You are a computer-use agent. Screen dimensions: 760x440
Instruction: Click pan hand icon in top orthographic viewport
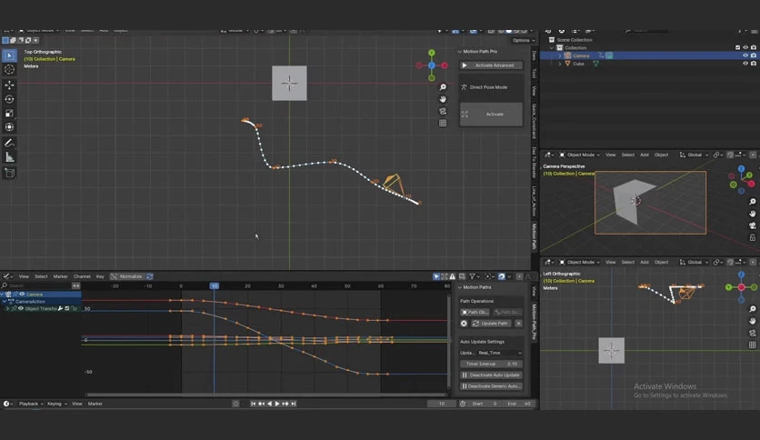pyautogui.click(x=443, y=99)
